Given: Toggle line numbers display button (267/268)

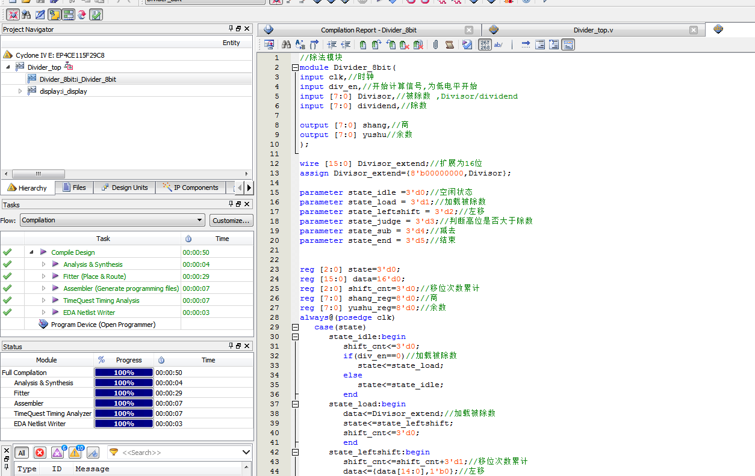Looking at the screenshot, I should coord(485,44).
